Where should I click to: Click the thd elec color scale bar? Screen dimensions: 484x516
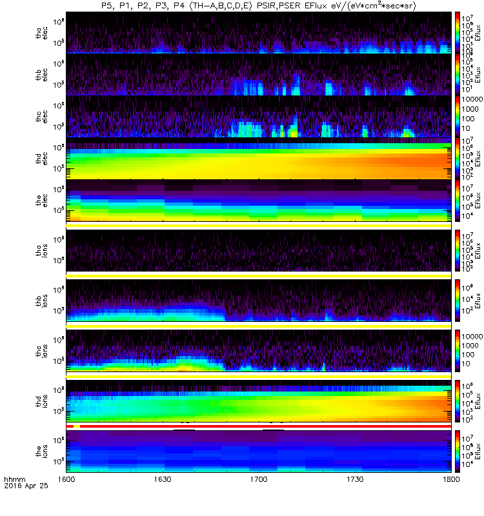(x=458, y=158)
